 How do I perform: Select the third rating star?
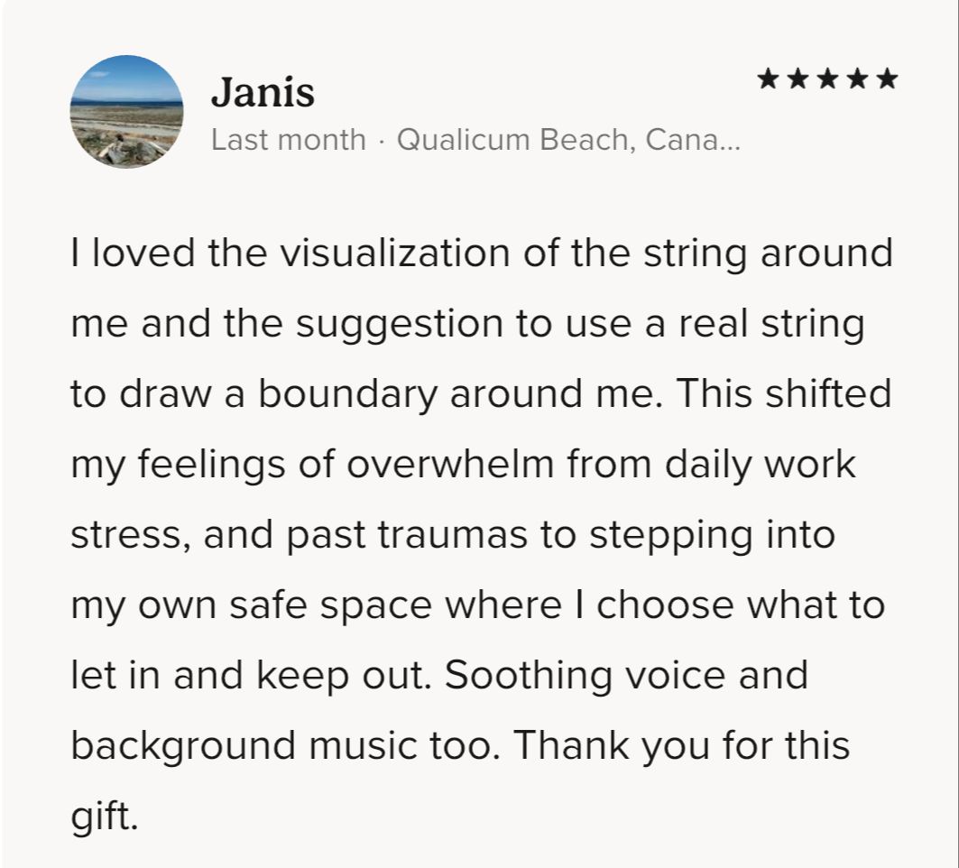click(827, 78)
